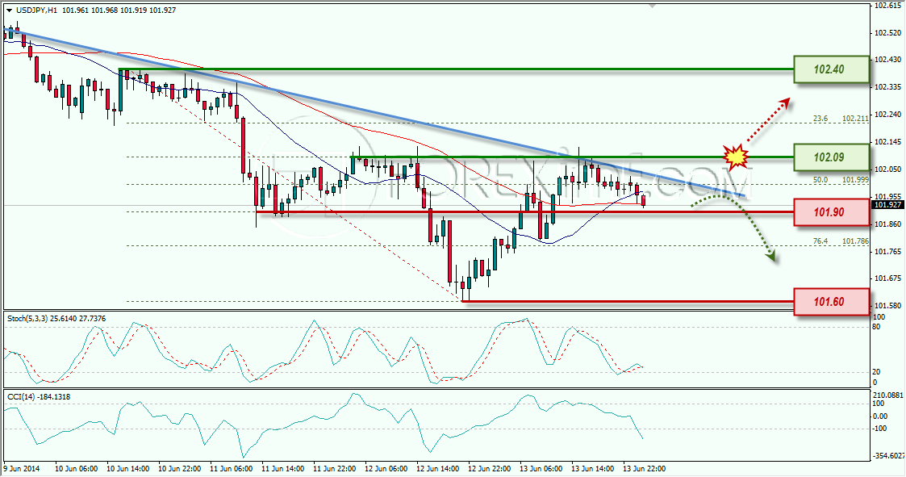Click the 20 level on the Stochastic scale
This screenshot has height=477, width=906.
[x=876, y=372]
